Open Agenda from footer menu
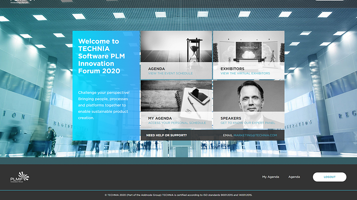The image size is (357, 200). coord(294,177)
